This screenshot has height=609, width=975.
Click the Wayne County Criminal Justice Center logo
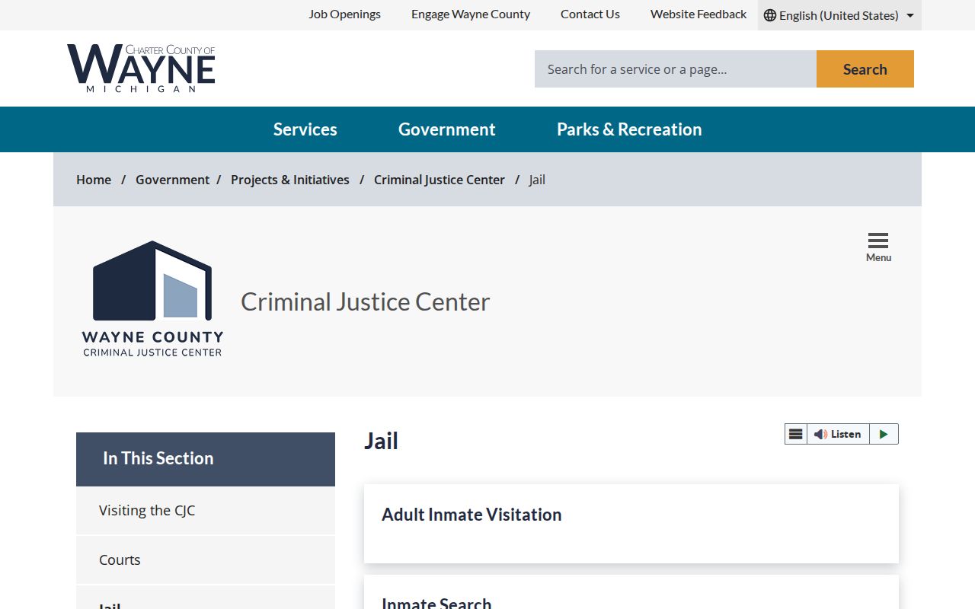click(x=152, y=299)
